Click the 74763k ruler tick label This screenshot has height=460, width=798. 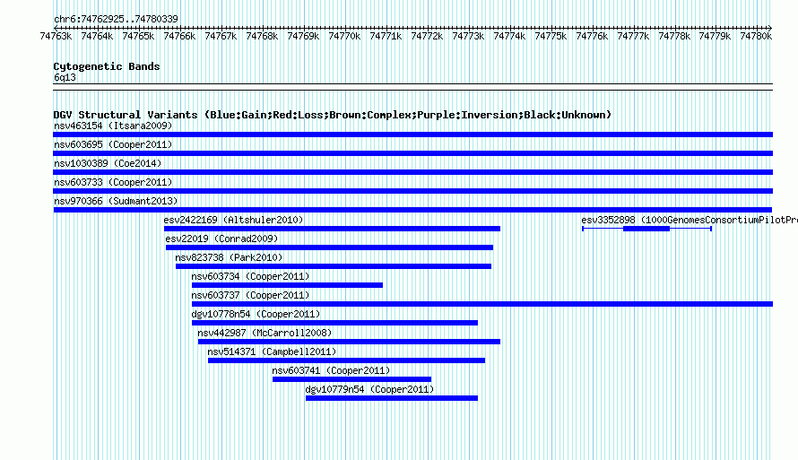(x=56, y=36)
